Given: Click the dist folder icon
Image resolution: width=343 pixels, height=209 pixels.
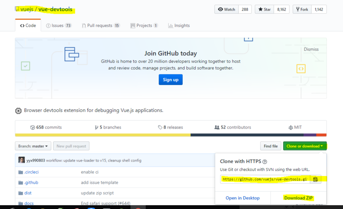Looking at the screenshot, I should tap(21, 193).
